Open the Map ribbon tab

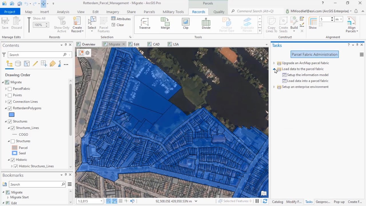tap(29, 12)
